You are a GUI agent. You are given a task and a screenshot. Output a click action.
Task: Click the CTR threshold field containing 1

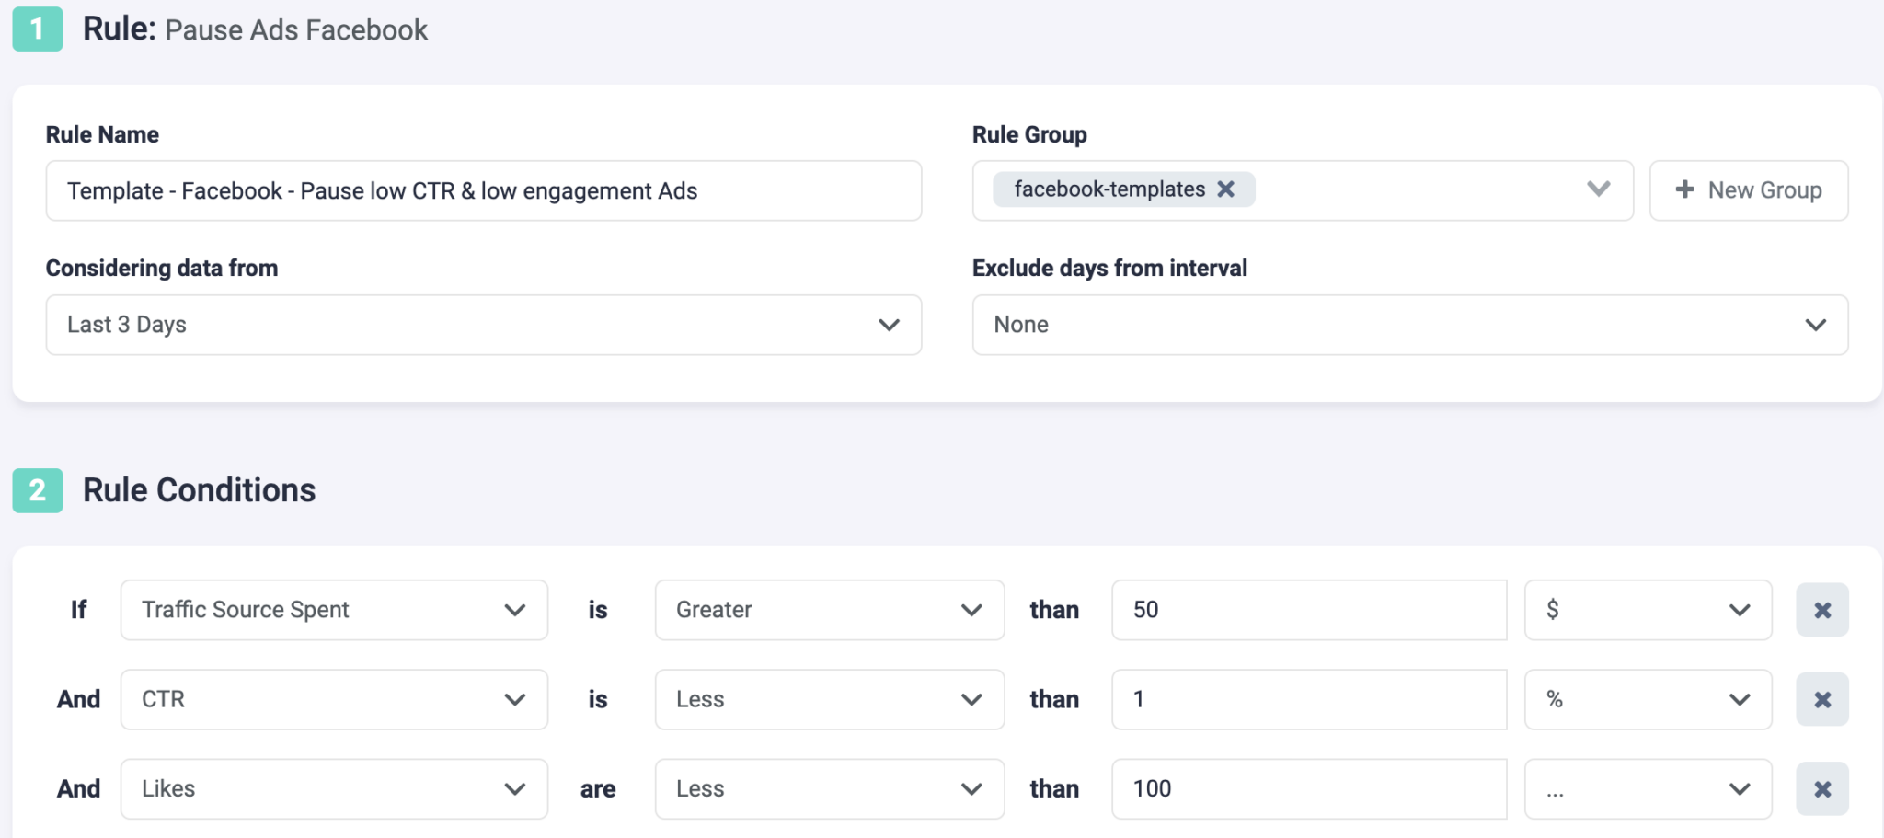tap(1309, 699)
